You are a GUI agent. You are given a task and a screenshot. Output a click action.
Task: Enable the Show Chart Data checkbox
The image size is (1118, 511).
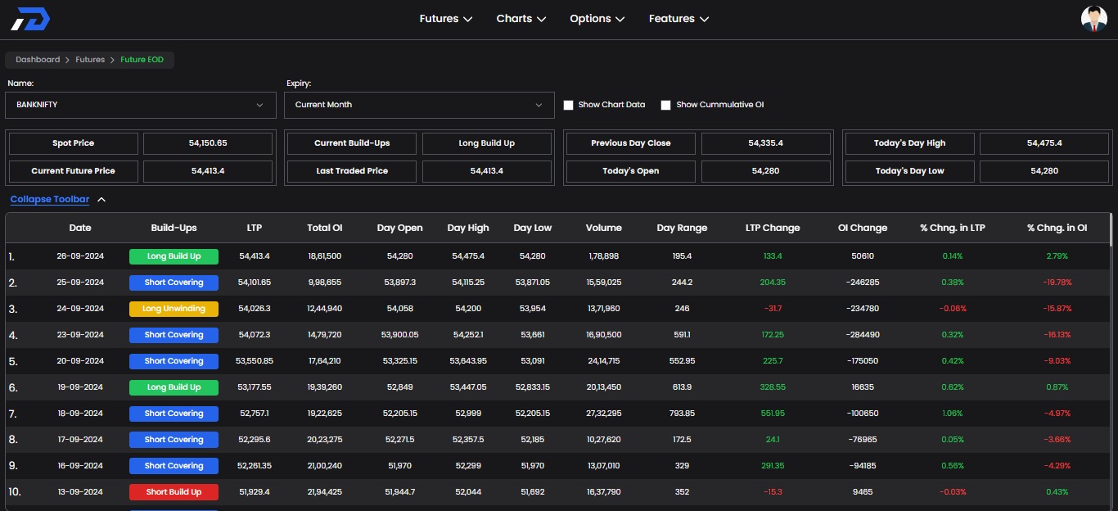point(569,105)
